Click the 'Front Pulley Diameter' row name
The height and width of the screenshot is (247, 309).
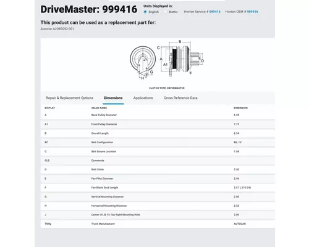104,124
